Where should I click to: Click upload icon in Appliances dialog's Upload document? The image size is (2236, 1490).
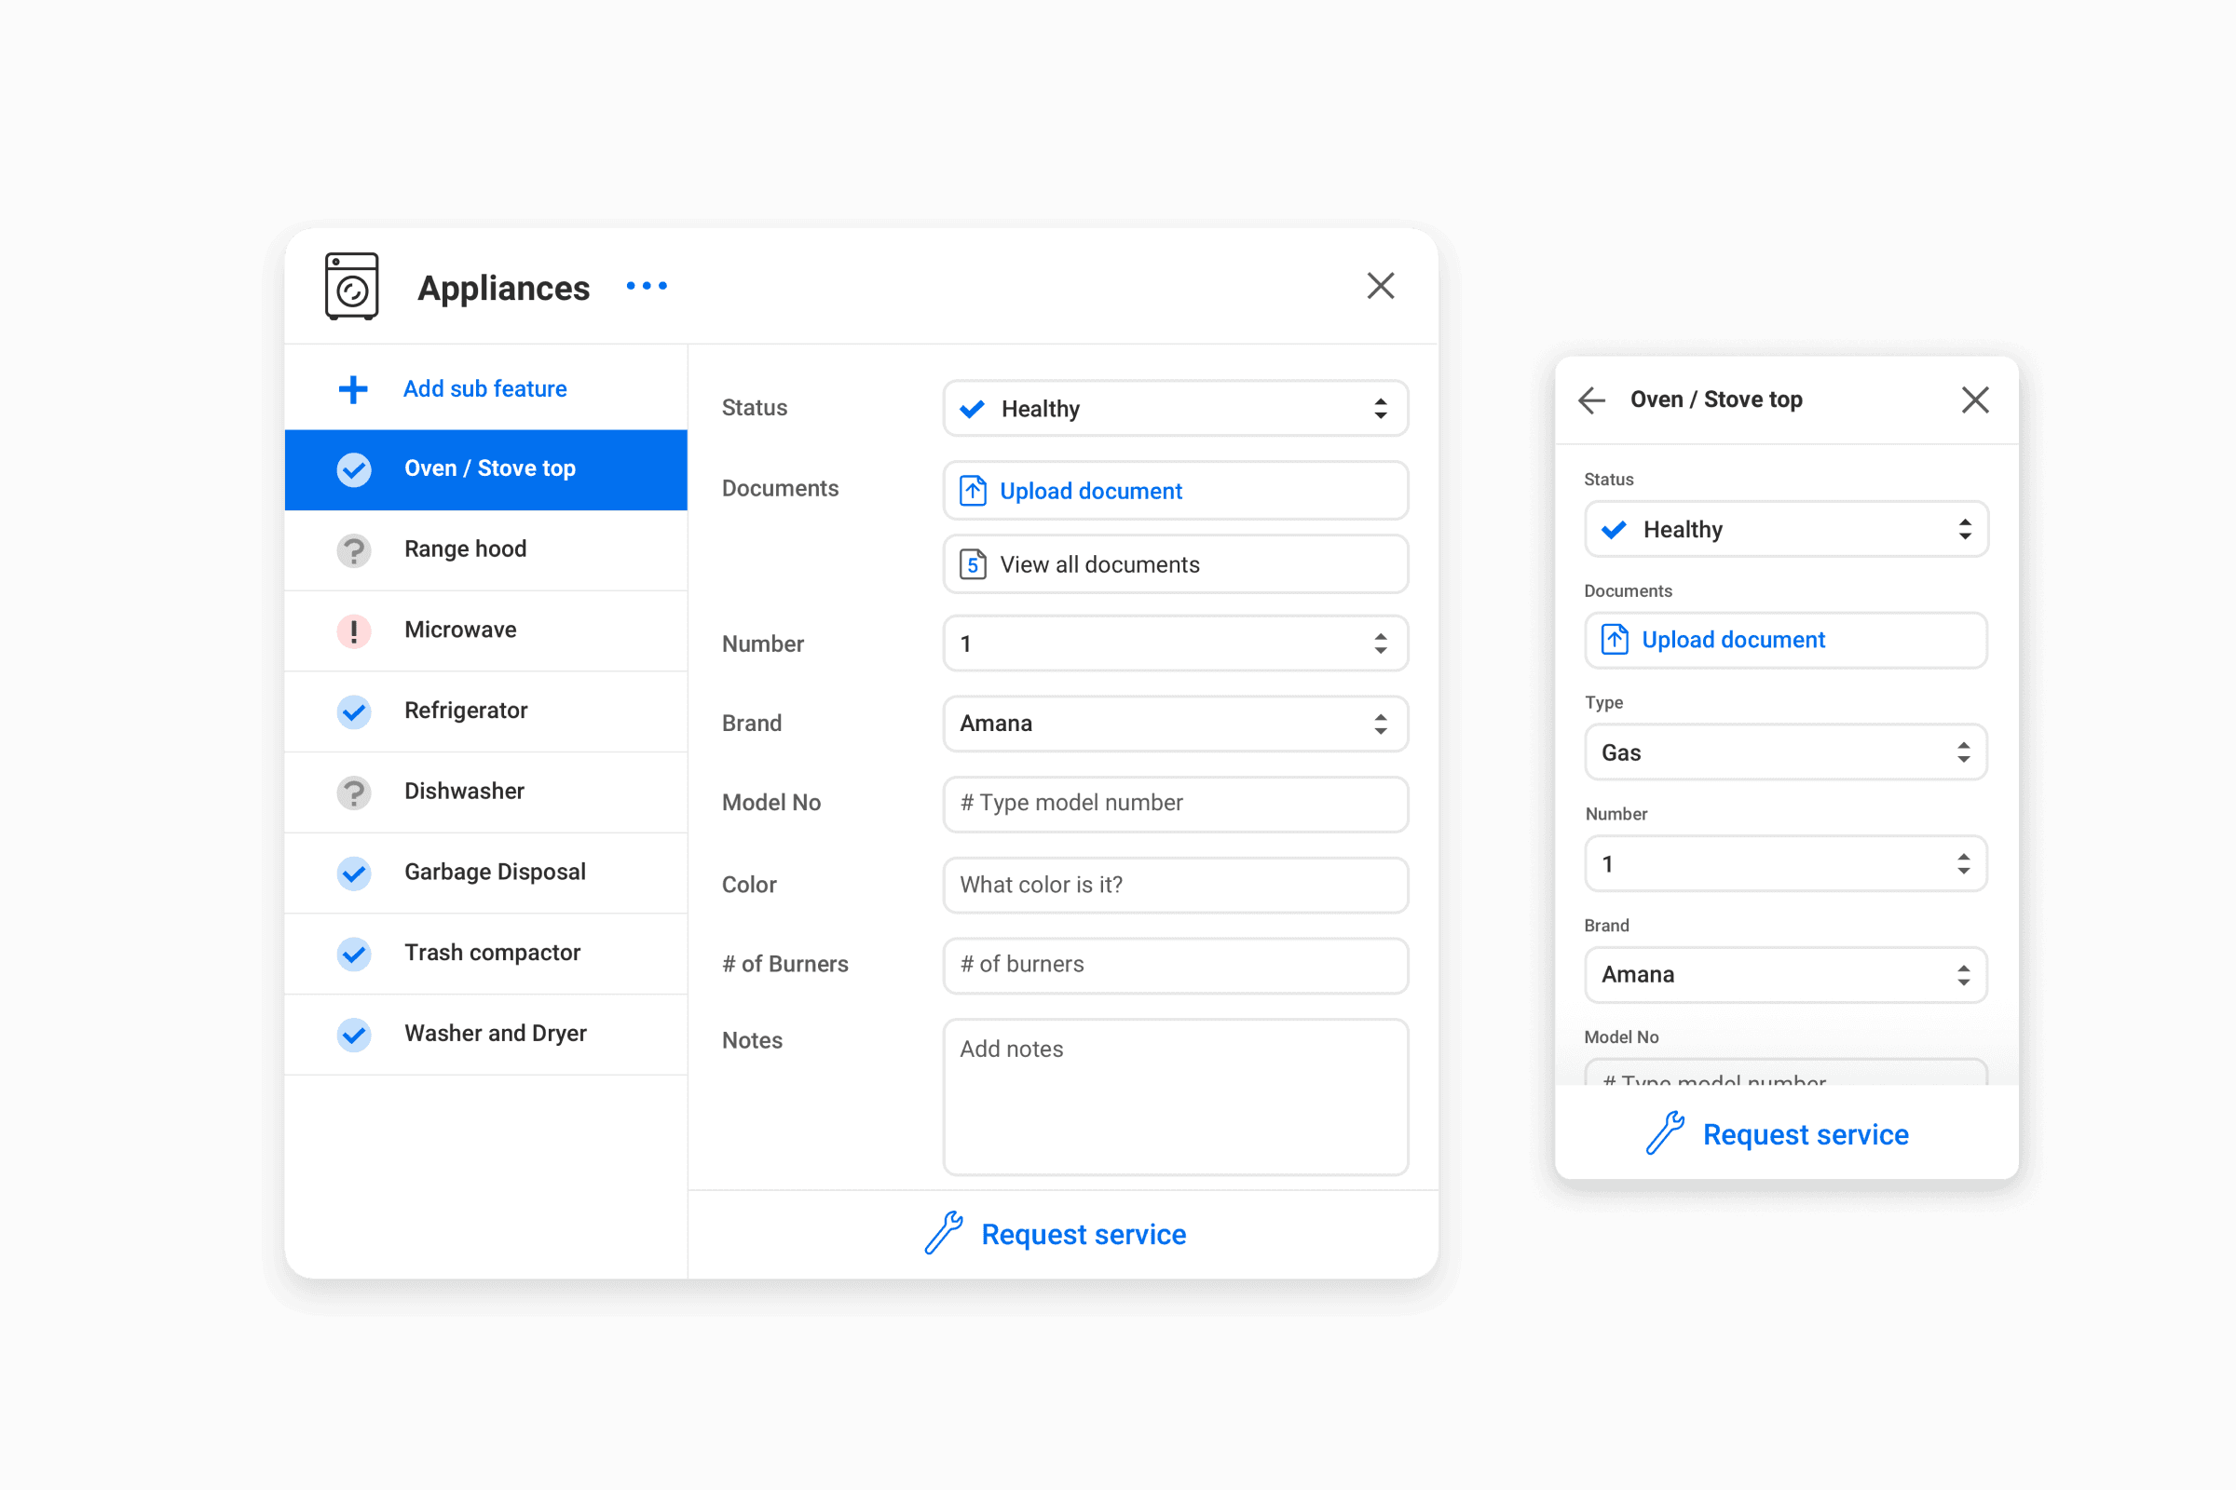(973, 491)
